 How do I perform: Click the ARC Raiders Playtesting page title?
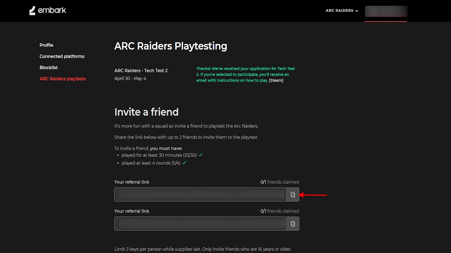[171, 46]
